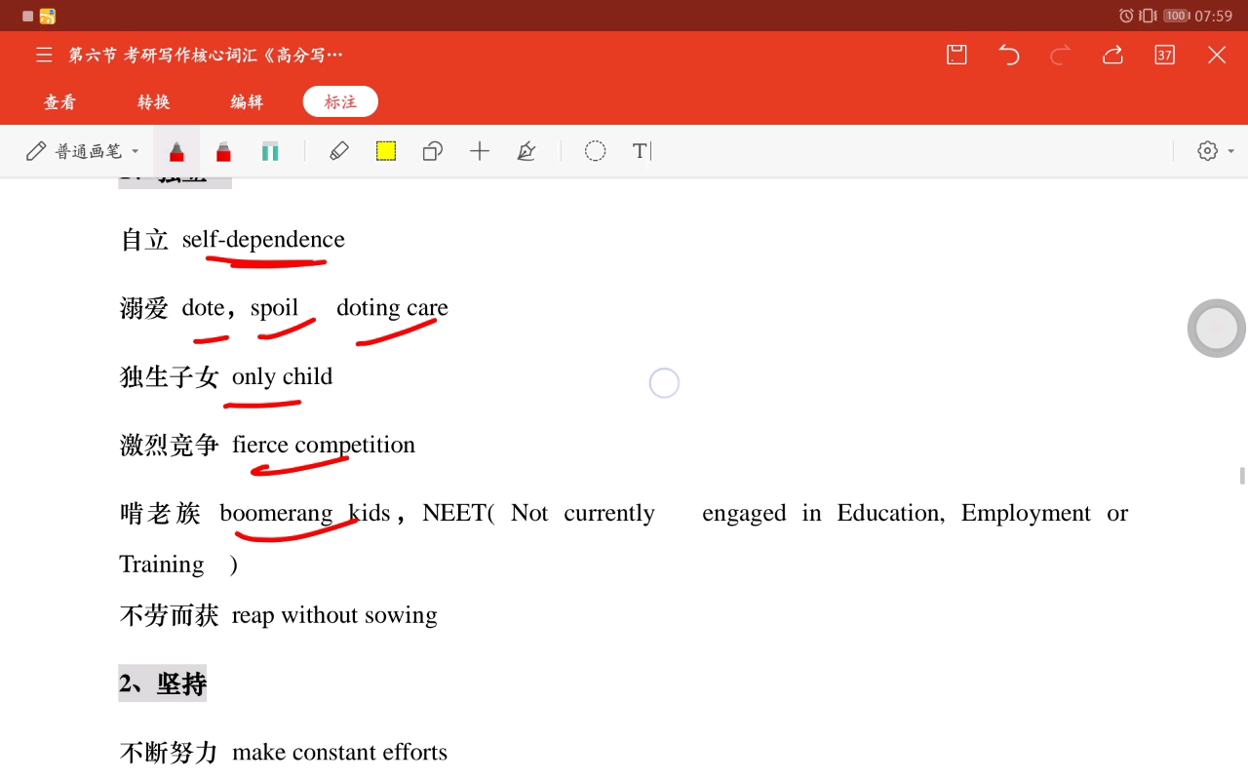Viewport: 1248px width, 780px height.
Task: Select the lasso circle tool
Action: [596, 151]
